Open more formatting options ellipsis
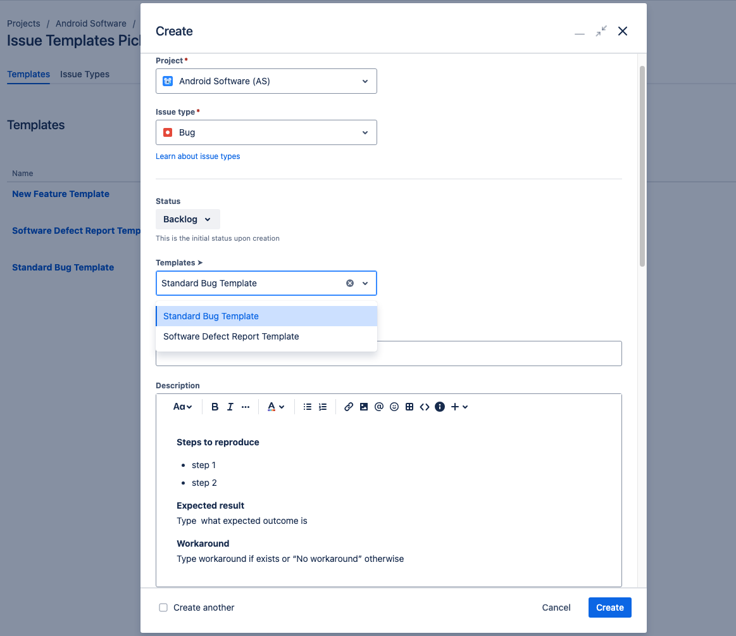The height and width of the screenshot is (636, 736). pyautogui.click(x=246, y=407)
